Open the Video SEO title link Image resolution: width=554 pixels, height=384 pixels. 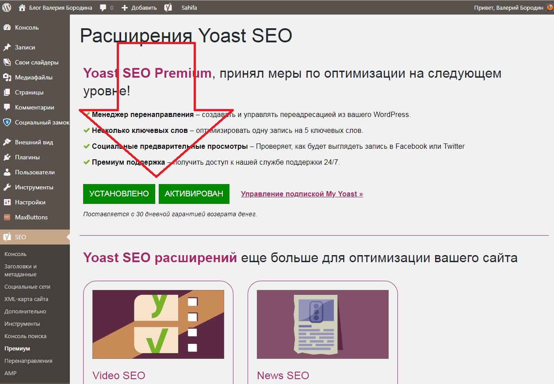click(x=119, y=376)
